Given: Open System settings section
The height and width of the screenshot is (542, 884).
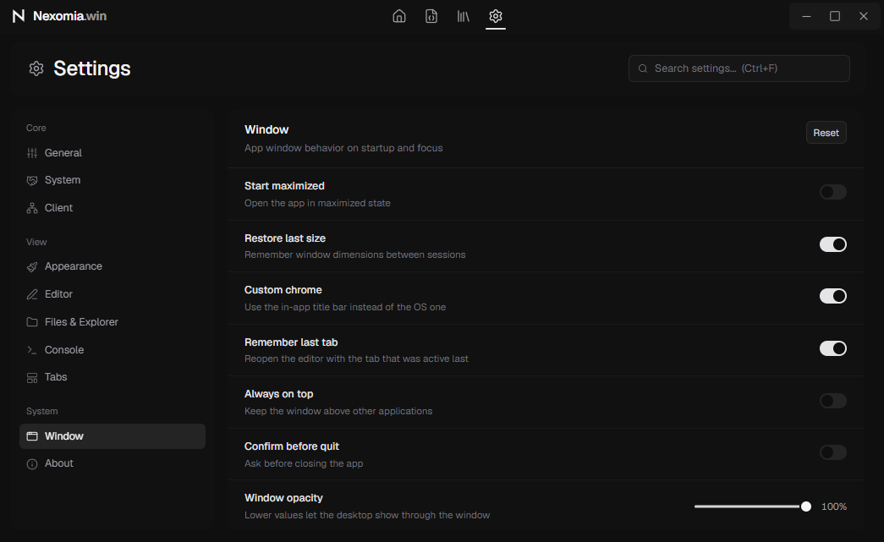Looking at the screenshot, I should point(113,180).
